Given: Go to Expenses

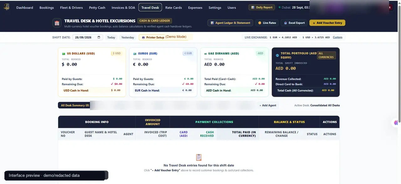Looking at the screenshot, I should point(195,8).
